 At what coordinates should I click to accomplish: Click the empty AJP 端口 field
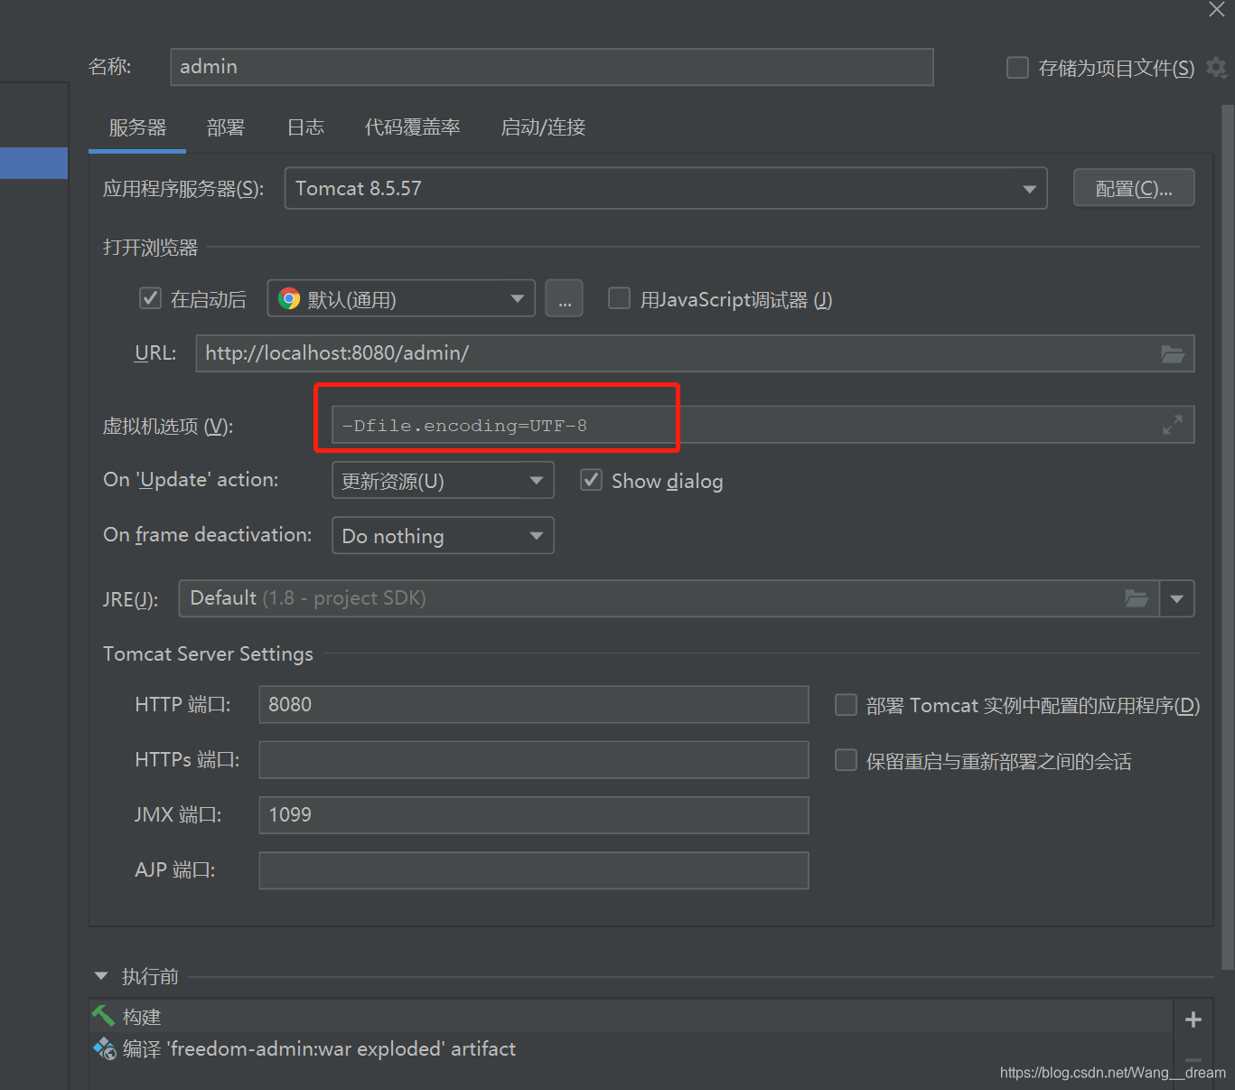(534, 870)
